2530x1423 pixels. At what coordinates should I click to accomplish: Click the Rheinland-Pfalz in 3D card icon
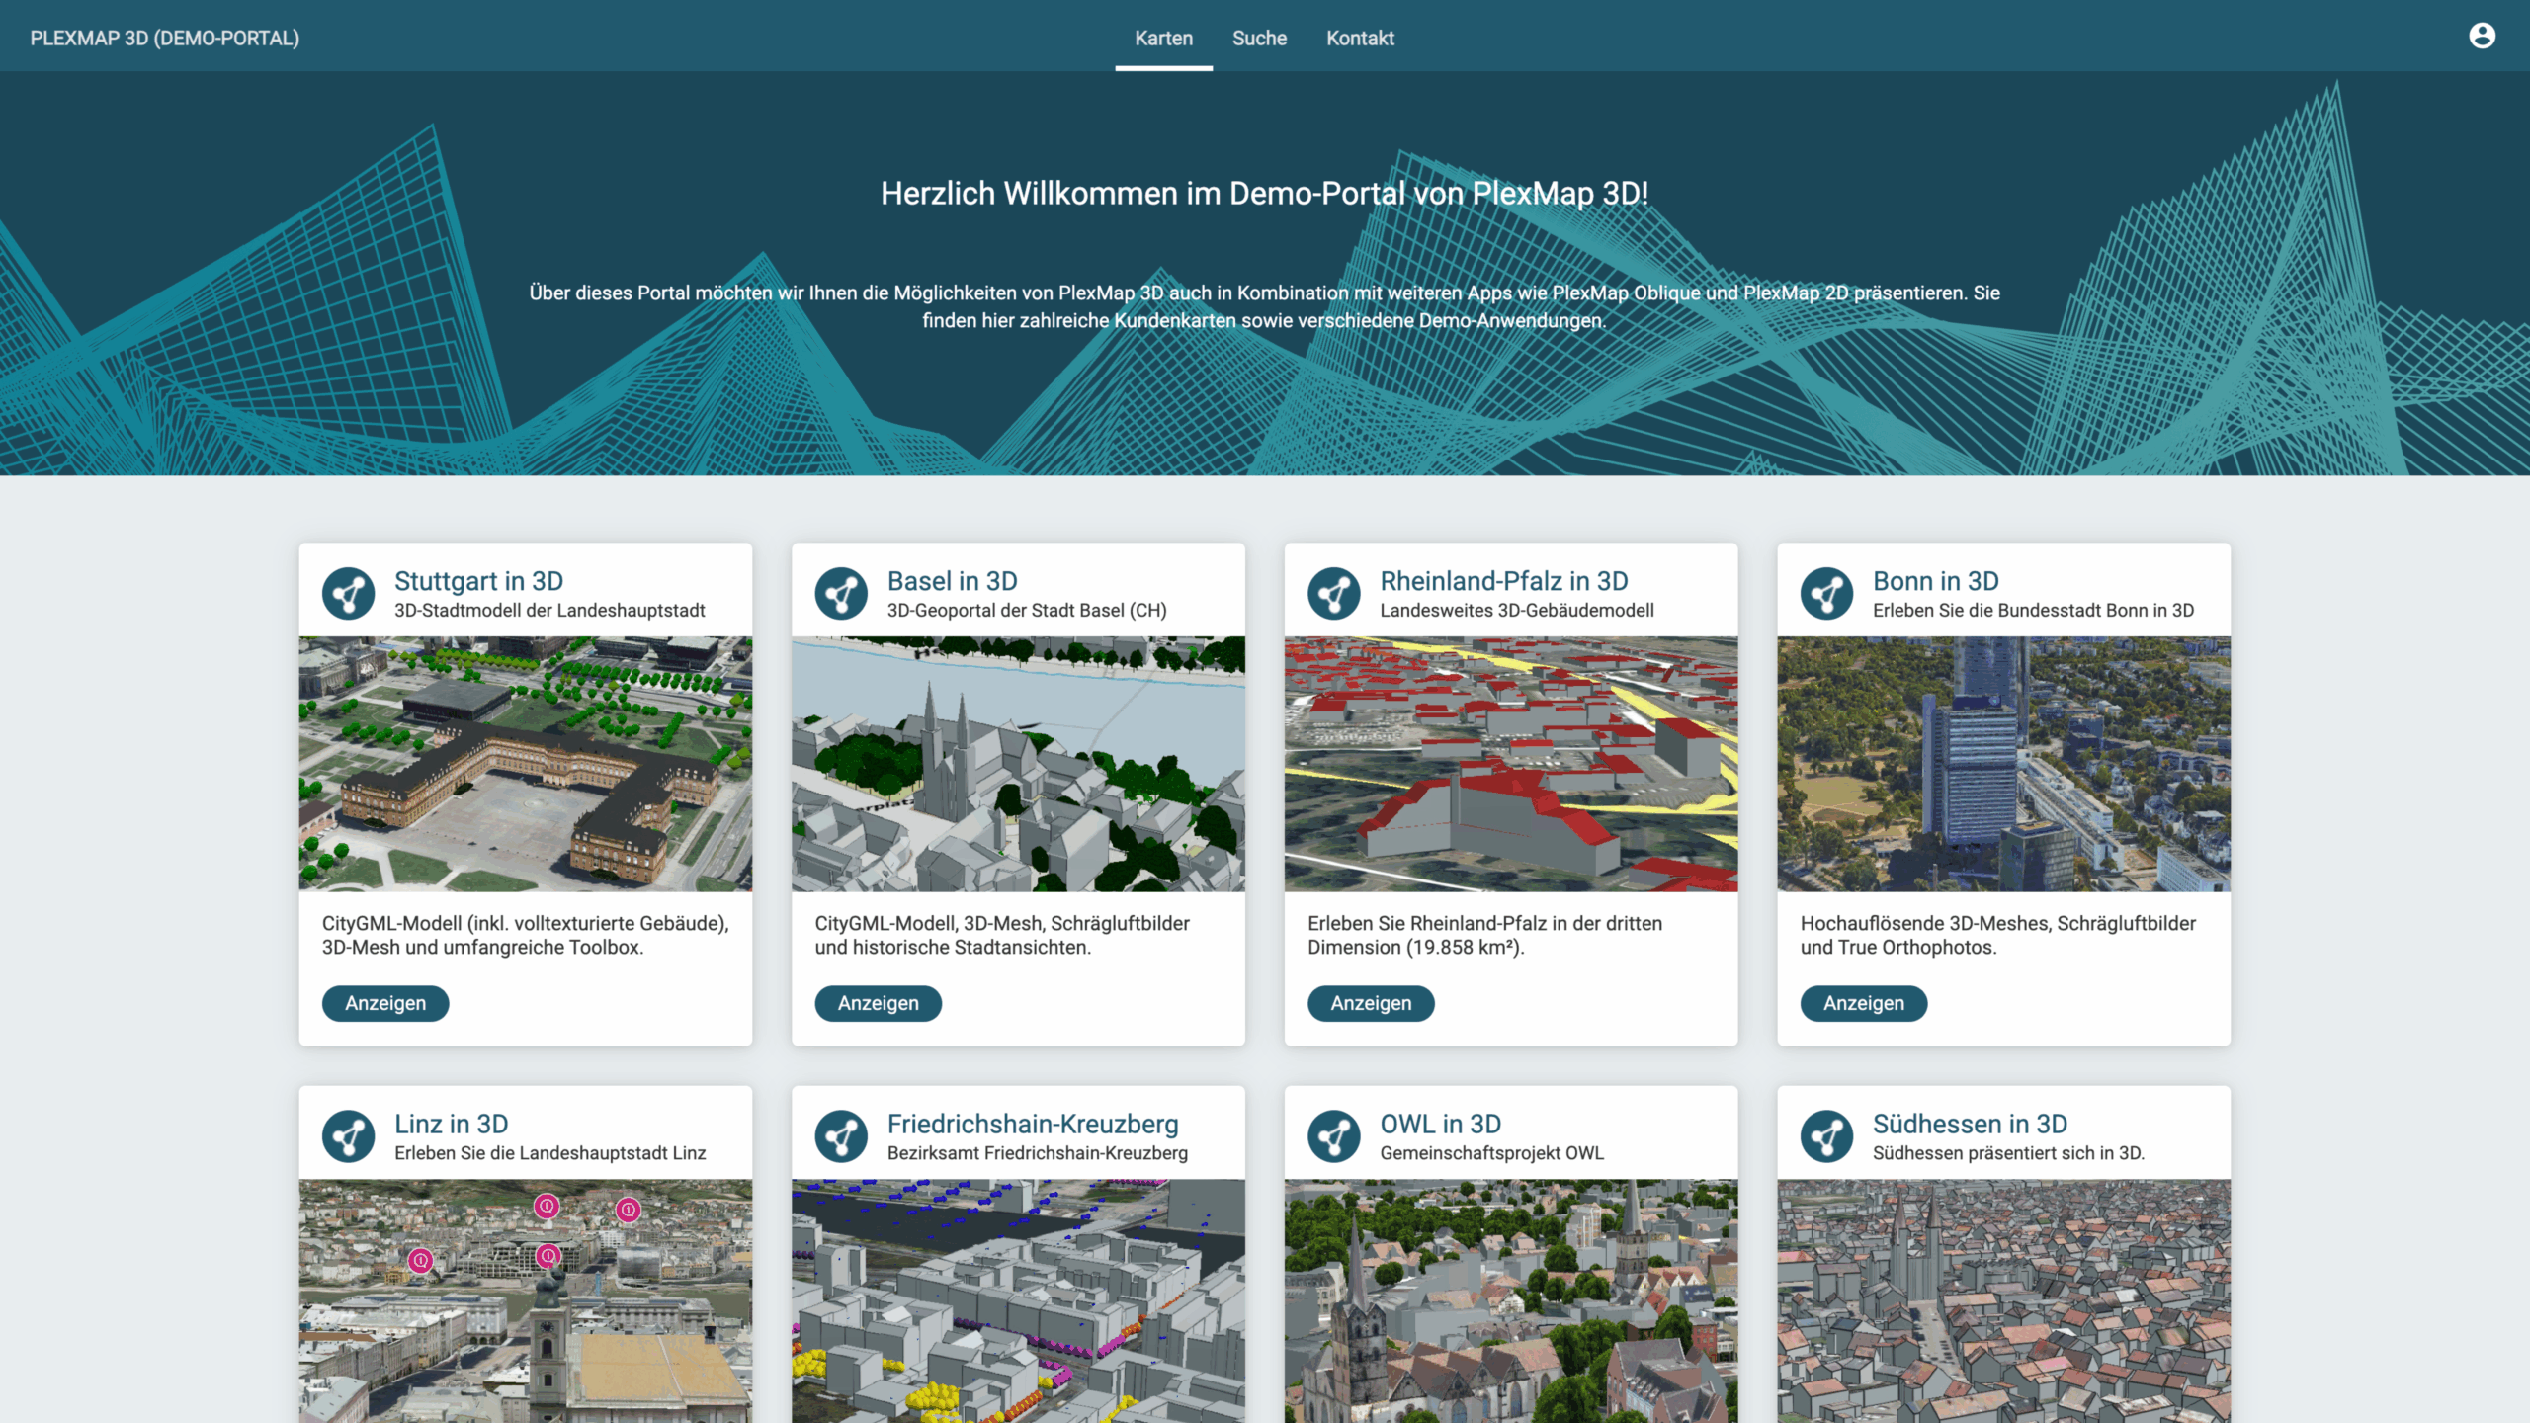[1334, 594]
